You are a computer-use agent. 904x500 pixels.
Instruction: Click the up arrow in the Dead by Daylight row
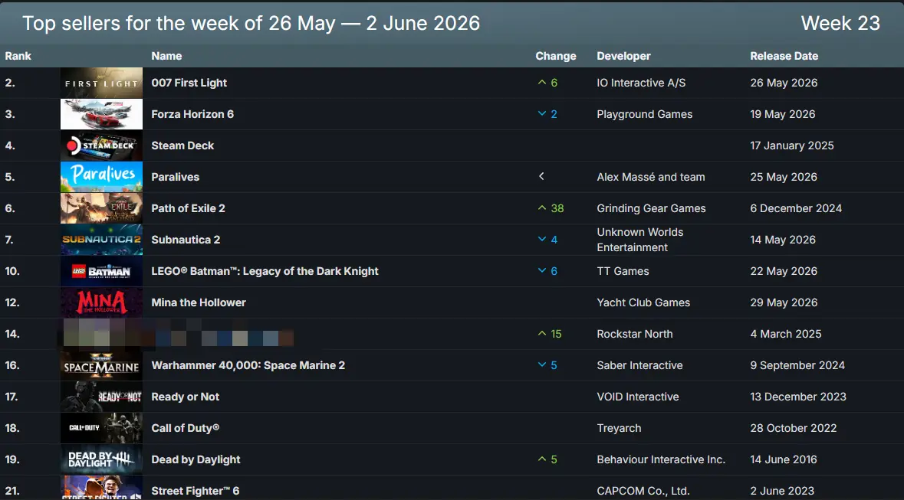click(541, 459)
